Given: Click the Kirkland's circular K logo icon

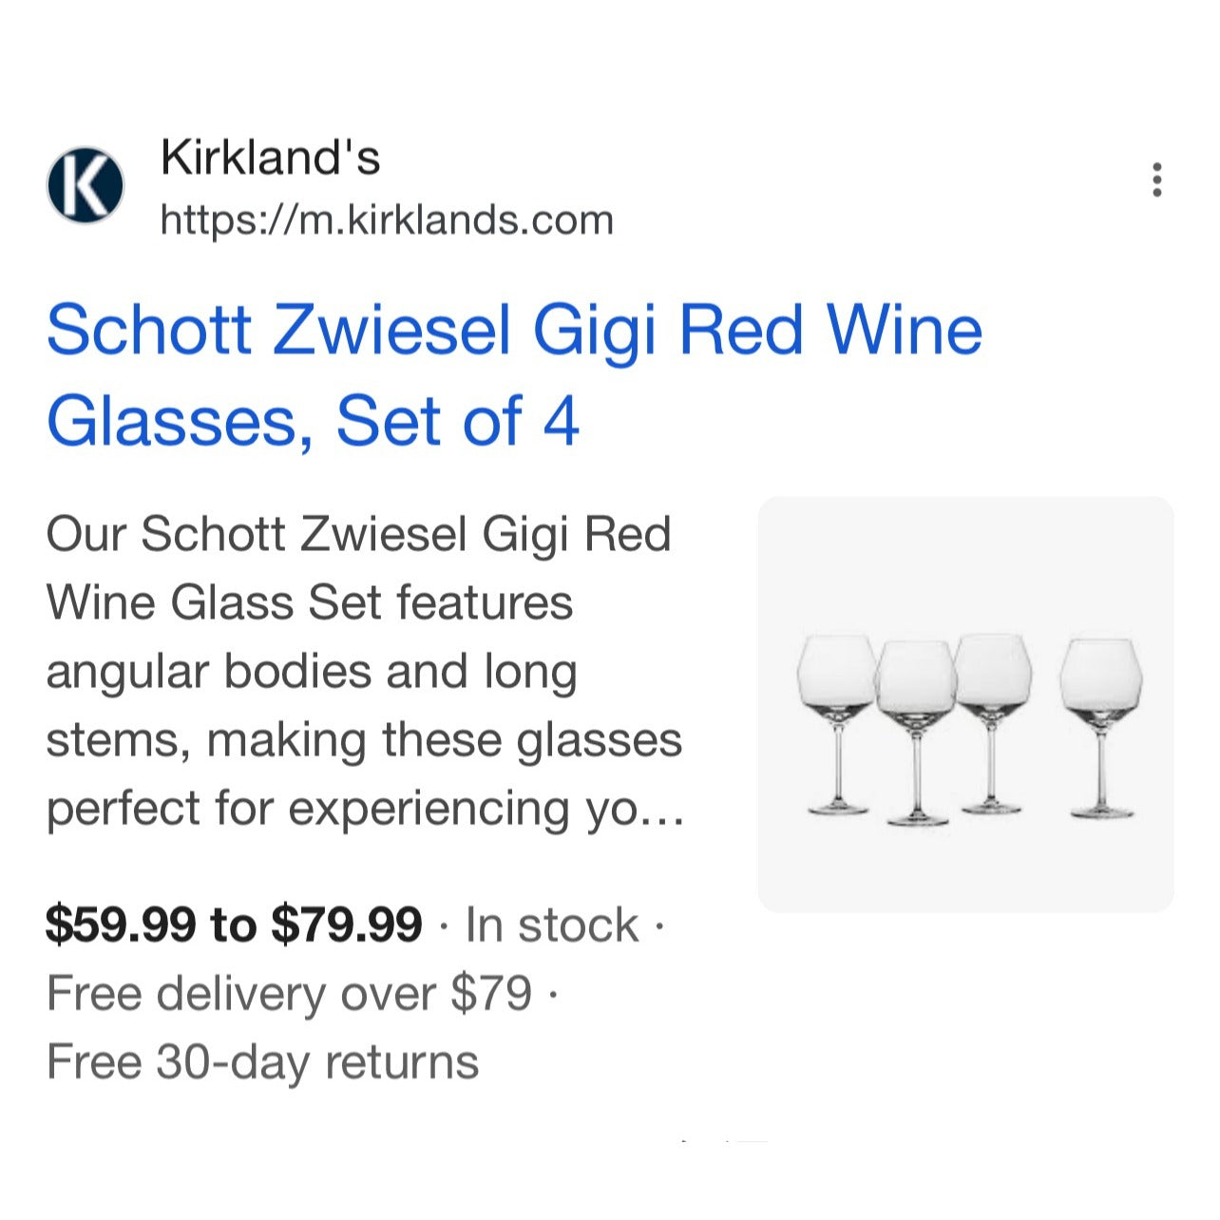Looking at the screenshot, I should click(x=84, y=184).
